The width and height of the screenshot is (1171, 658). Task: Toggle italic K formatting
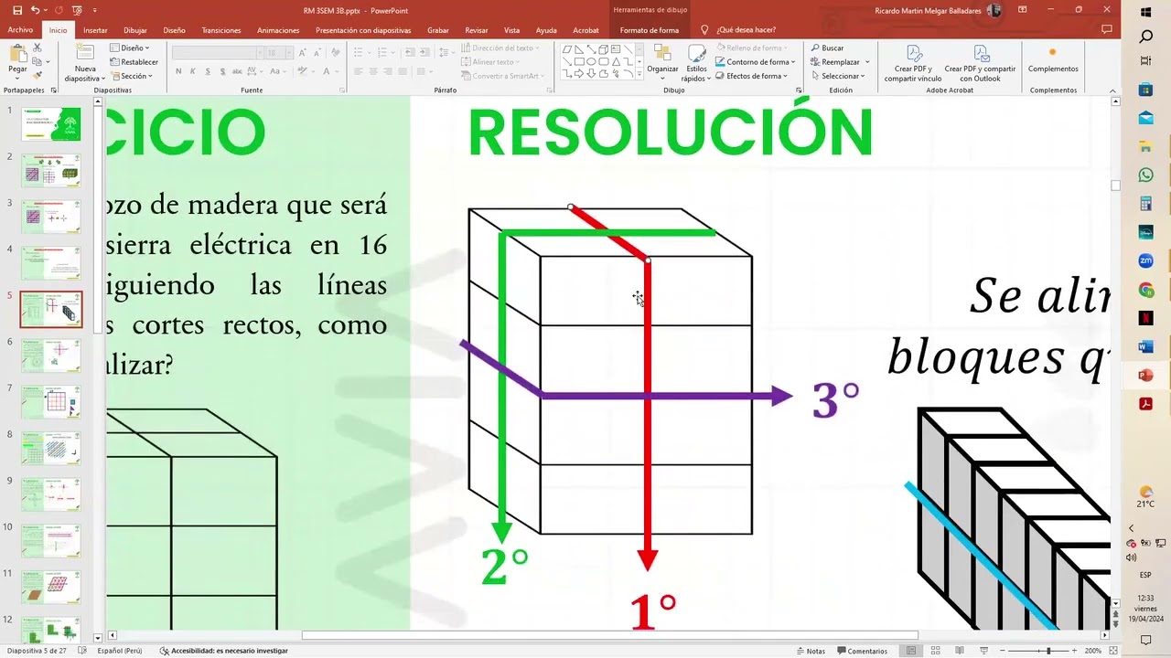[193, 72]
